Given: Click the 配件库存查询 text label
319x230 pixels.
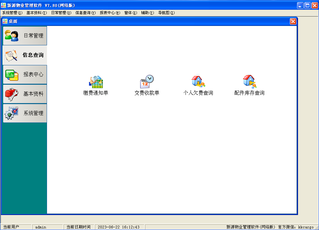Looking at the screenshot, I should (x=249, y=93).
